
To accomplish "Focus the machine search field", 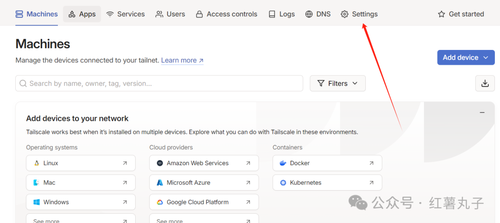I will pos(159,83).
